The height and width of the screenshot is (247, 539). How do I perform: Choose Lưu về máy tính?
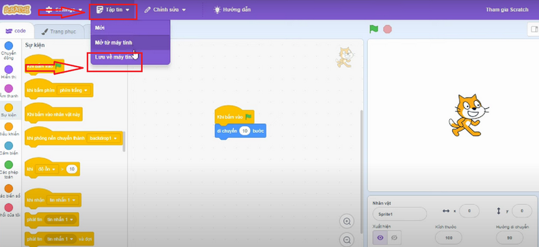(130, 57)
